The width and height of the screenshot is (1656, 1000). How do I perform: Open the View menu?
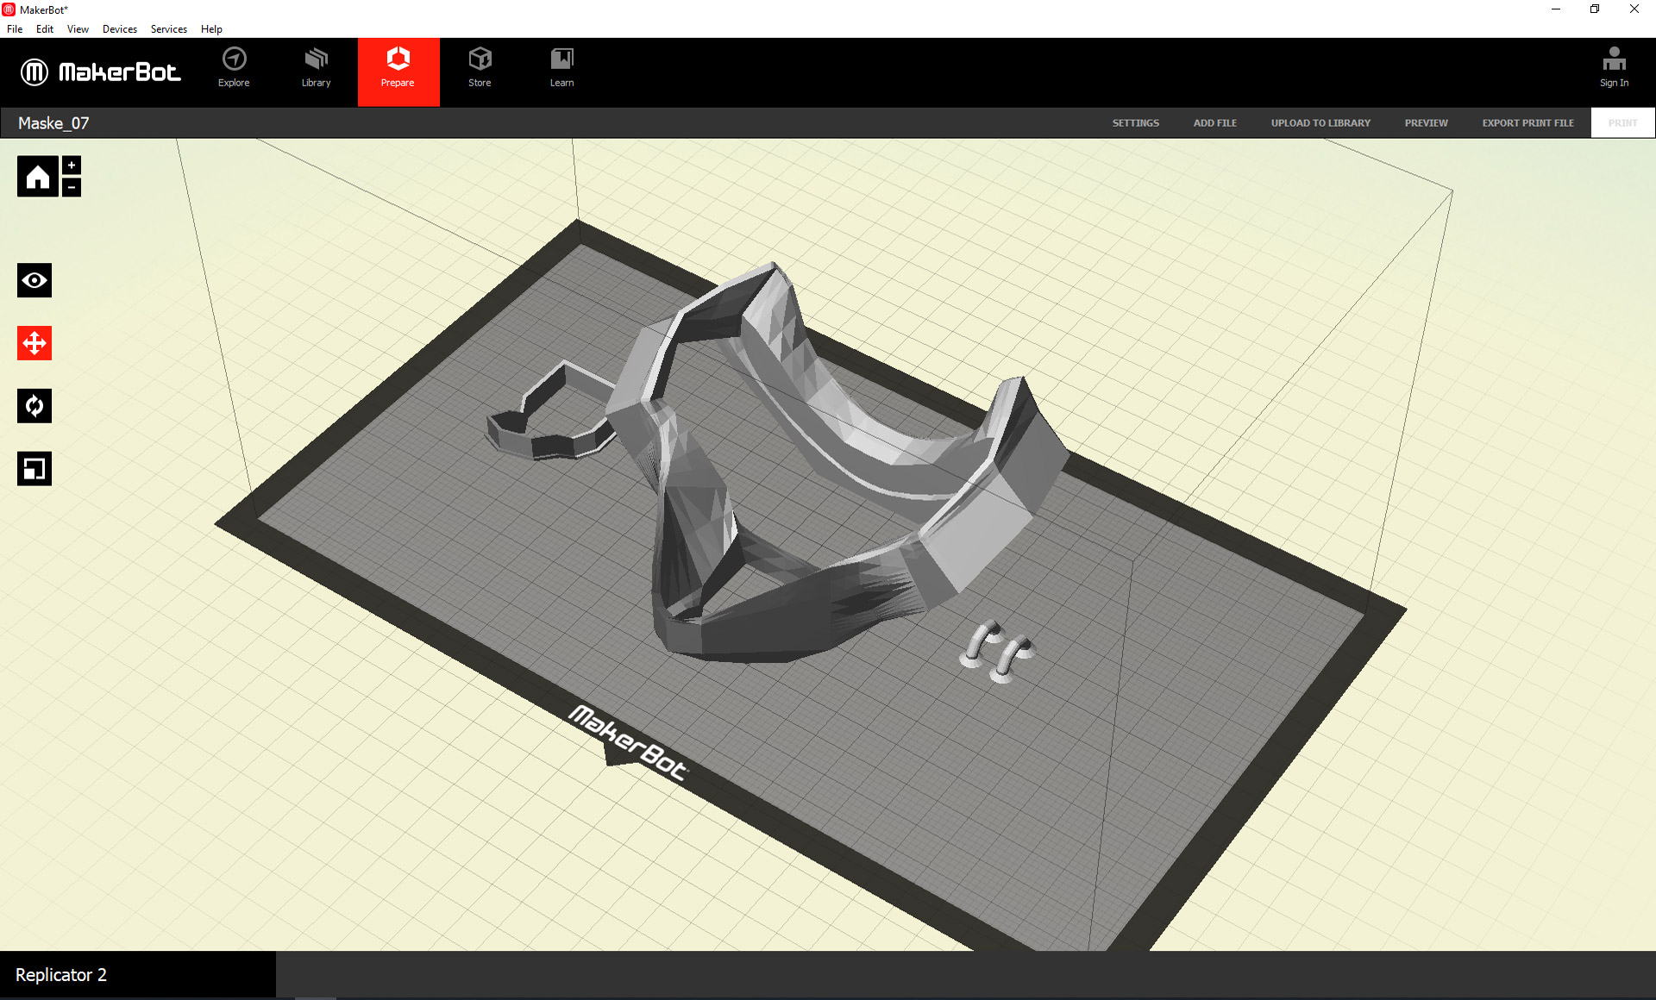tap(78, 29)
